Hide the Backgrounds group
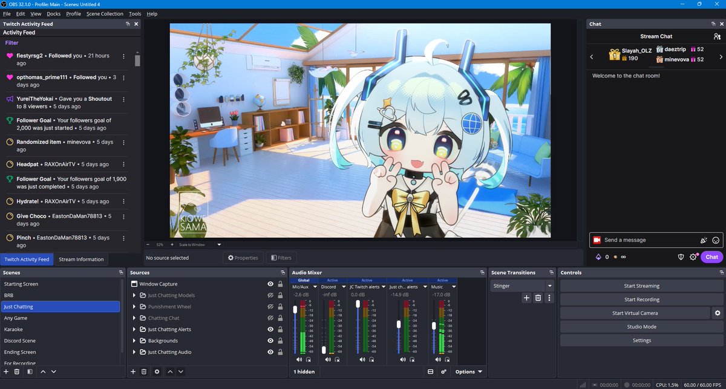This screenshot has height=389, width=726. click(270, 341)
